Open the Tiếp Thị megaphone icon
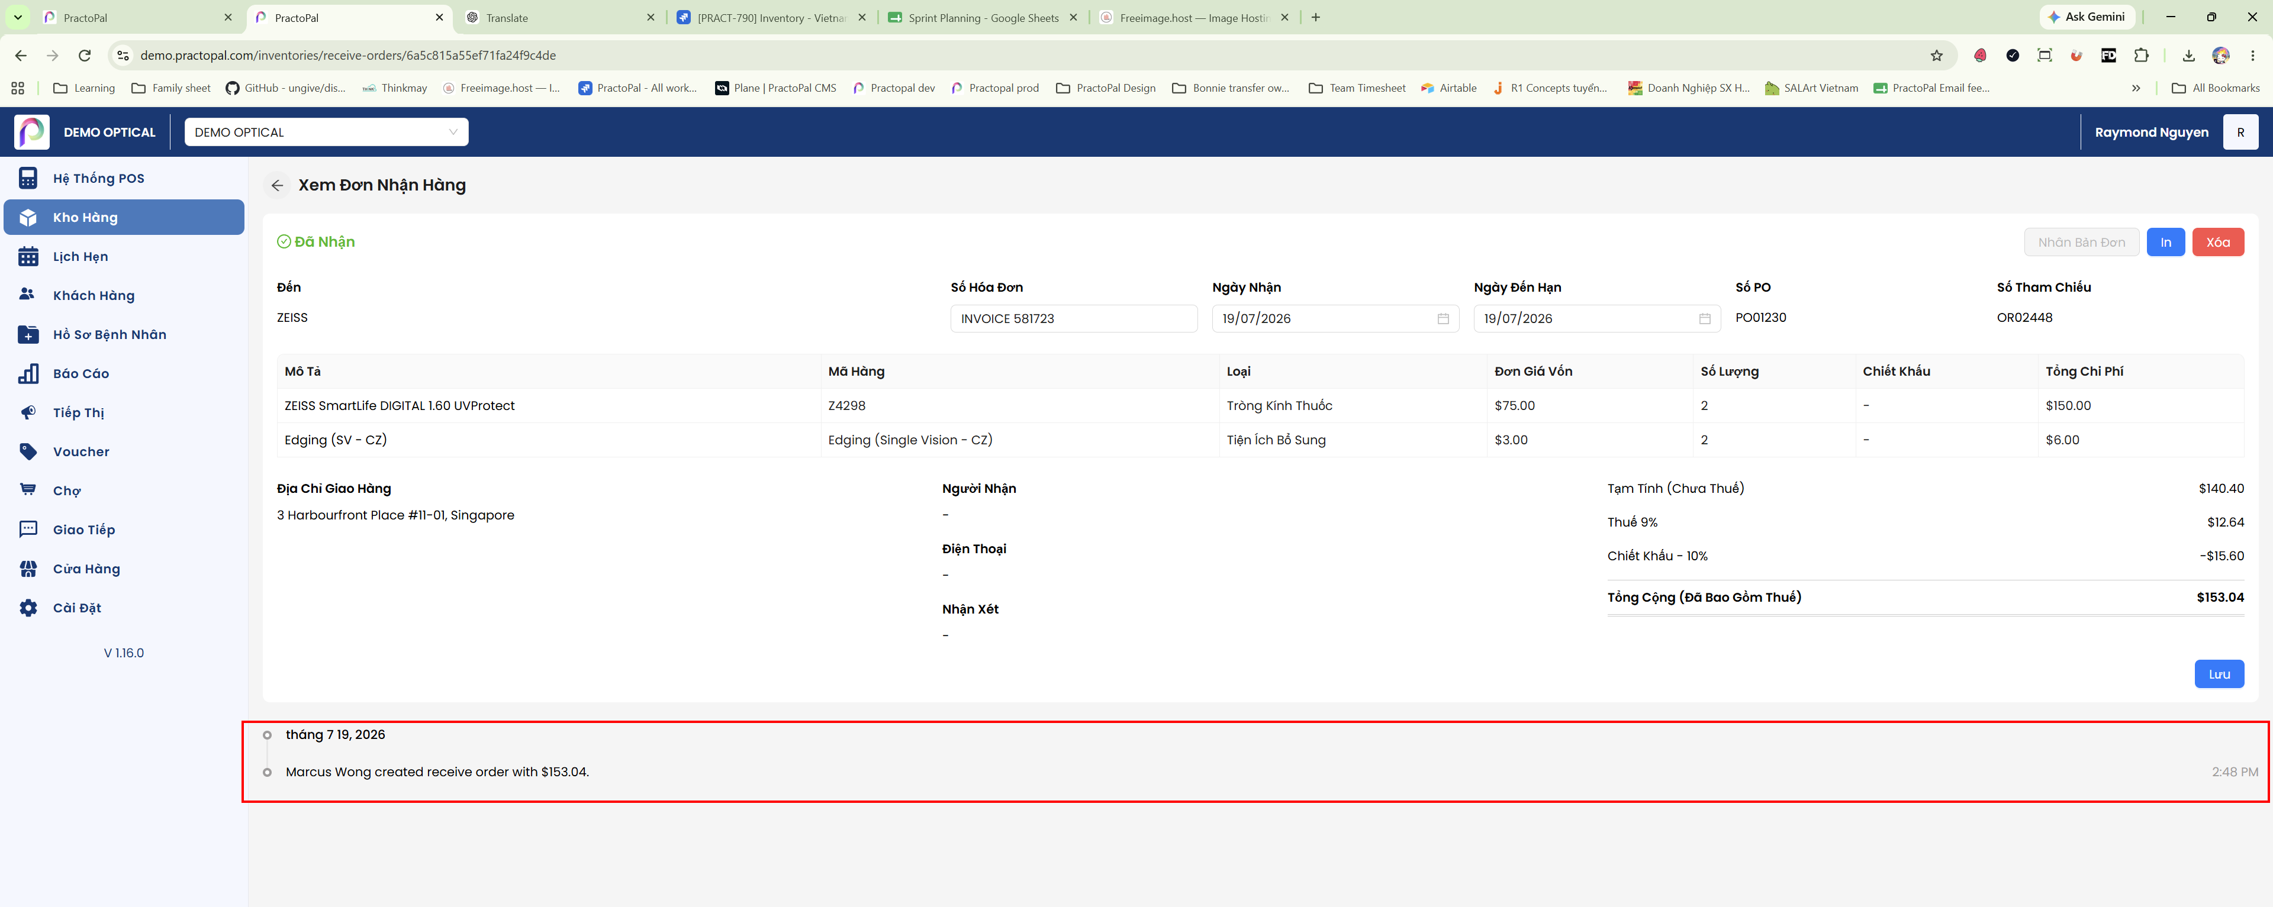Viewport: 2273px width, 907px height. pyautogui.click(x=28, y=413)
